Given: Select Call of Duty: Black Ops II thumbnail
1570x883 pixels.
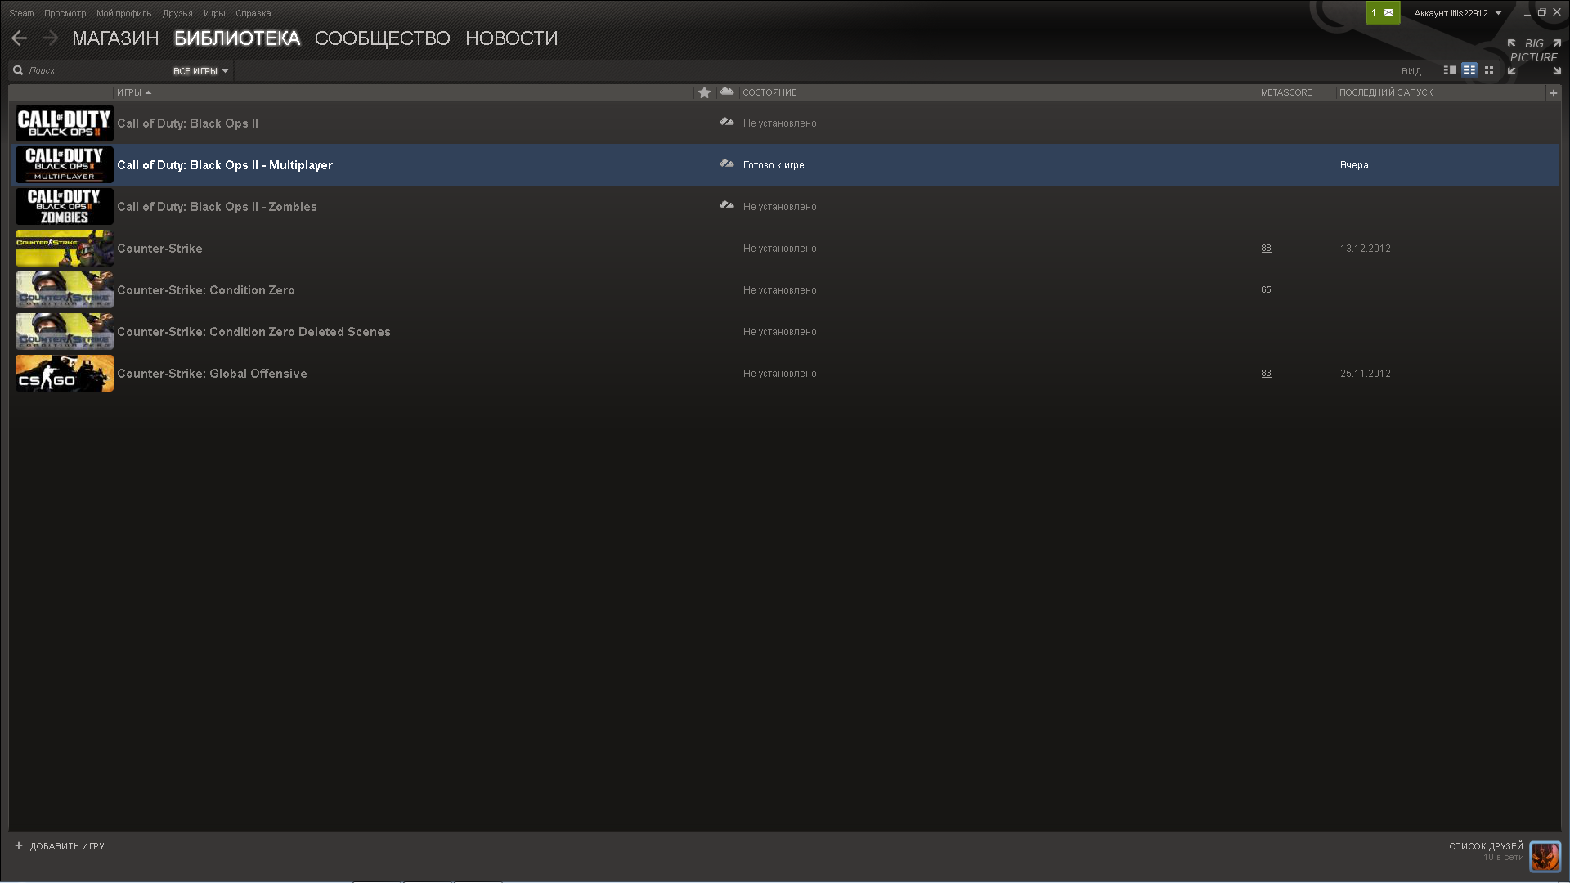Looking at the screenshot, I should (x=65, y=123).
